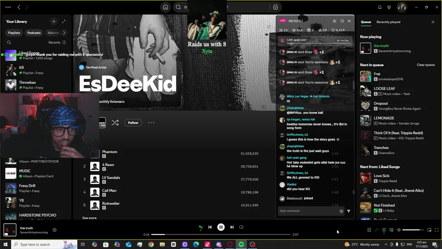Enter full screen player mode
442x249 pixels.
[x=436, y=230]
